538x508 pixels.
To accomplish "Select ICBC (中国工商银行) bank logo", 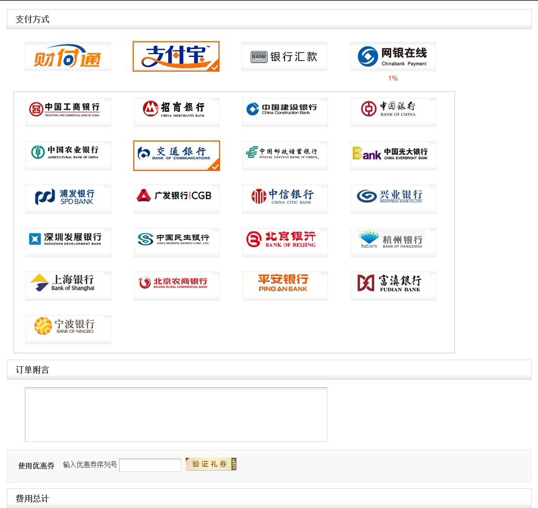I will click(x=68, y=112).
